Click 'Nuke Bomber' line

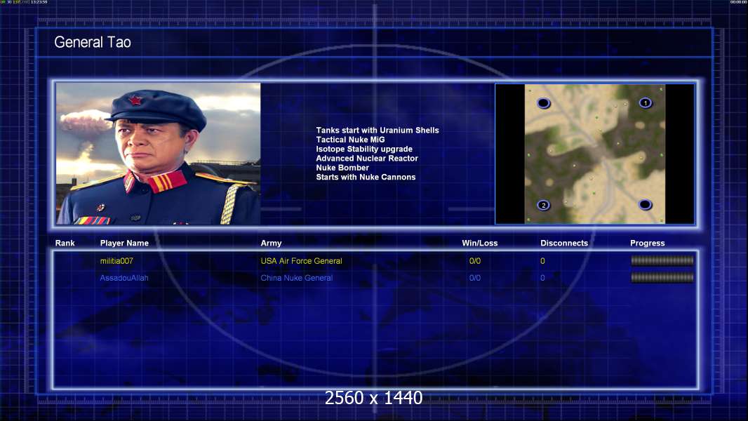(342, 168)
